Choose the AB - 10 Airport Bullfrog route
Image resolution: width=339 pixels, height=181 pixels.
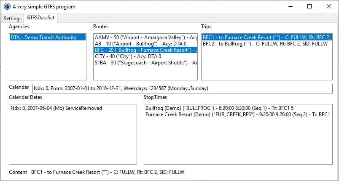[x=145, y=44]
